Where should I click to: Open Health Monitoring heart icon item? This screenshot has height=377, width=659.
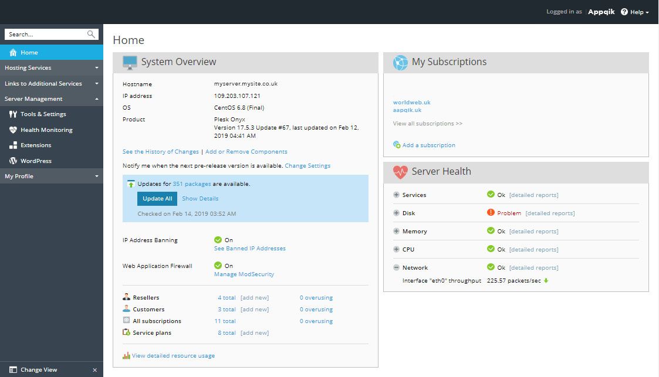pyautogui.click(x=13, y=130)
